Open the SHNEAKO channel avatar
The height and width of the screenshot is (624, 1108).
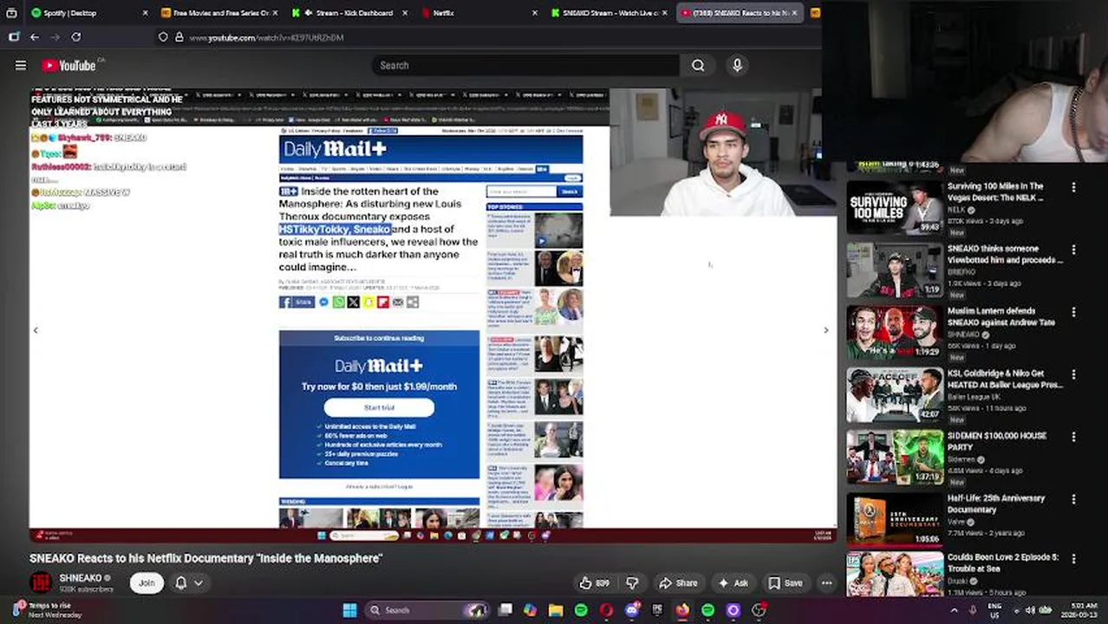(41, 582)
